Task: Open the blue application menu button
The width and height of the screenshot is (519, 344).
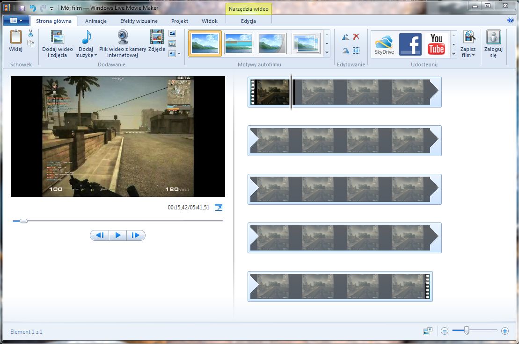Action: (x=16, y=21)
